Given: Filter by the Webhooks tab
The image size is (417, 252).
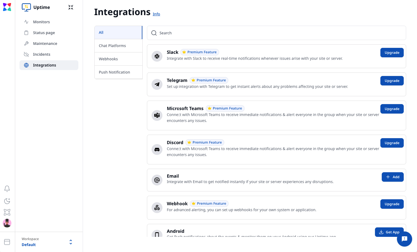Looking at the screenshot, I should click(108, 59).
